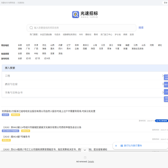Open the 服务 floating side button
The image size is (168, 168).
tap(166, 85)
